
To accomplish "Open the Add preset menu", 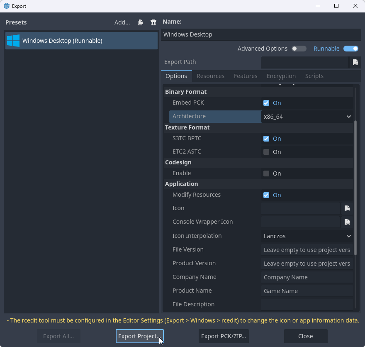I will click(122, 22).
